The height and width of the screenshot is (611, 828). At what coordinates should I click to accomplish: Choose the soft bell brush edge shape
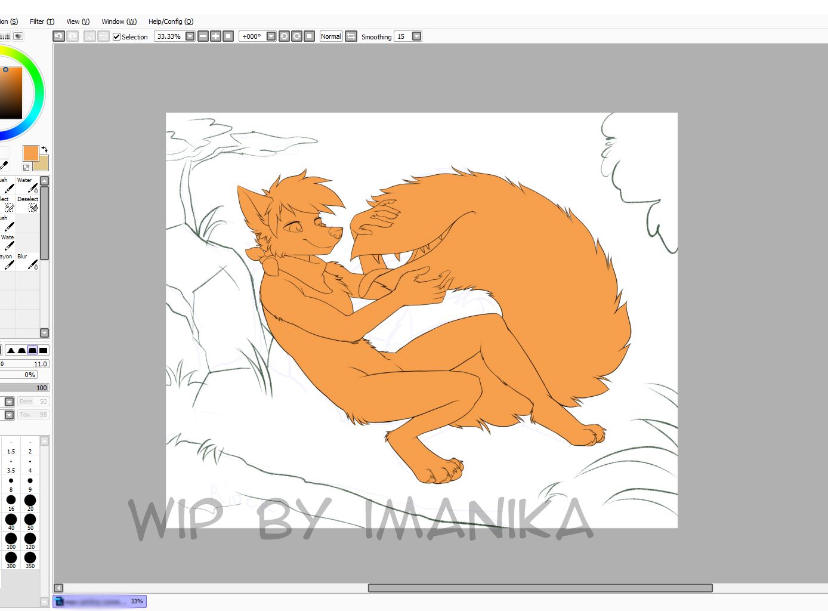tap(21, 350)
